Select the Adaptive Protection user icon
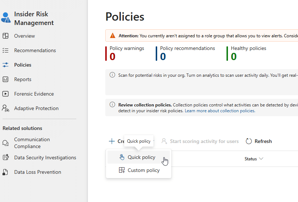 click(5, 108)
